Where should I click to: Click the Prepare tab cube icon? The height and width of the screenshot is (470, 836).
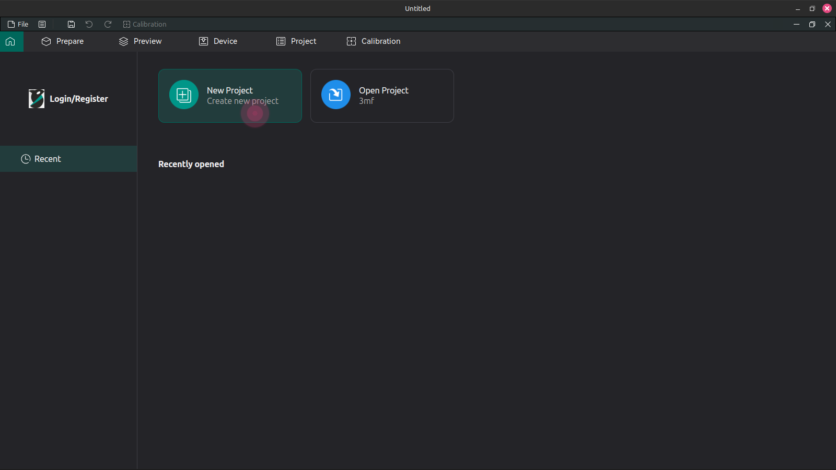click(x=47, y=41)
